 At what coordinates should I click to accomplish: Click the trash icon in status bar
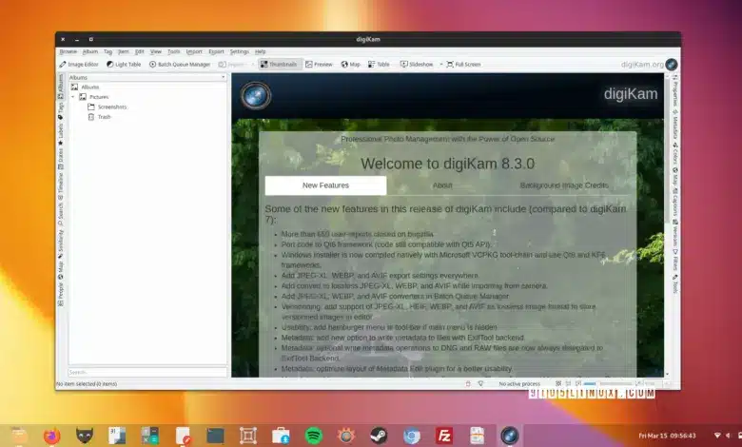pos(468,383)
